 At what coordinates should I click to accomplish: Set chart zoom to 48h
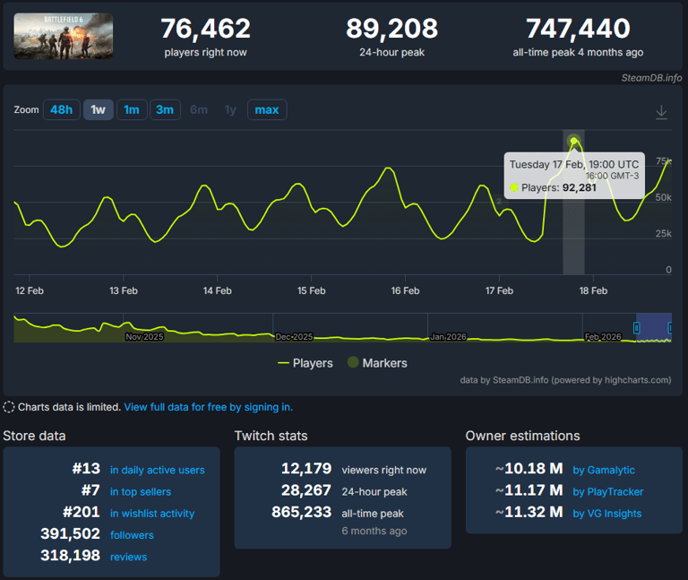tap(62, 109)
